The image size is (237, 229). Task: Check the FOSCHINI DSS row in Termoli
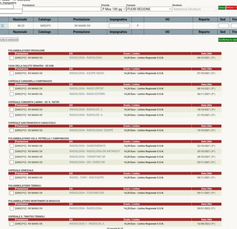12,193
